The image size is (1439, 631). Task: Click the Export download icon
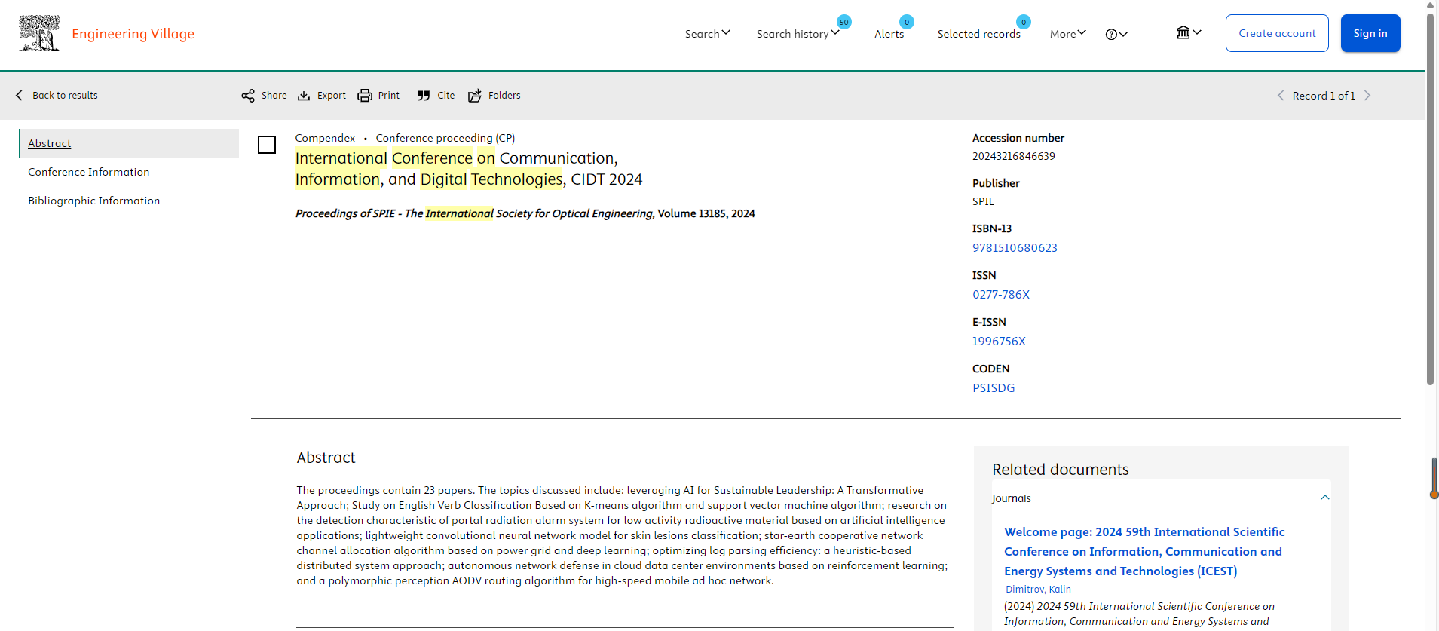(x=304, y=96)
